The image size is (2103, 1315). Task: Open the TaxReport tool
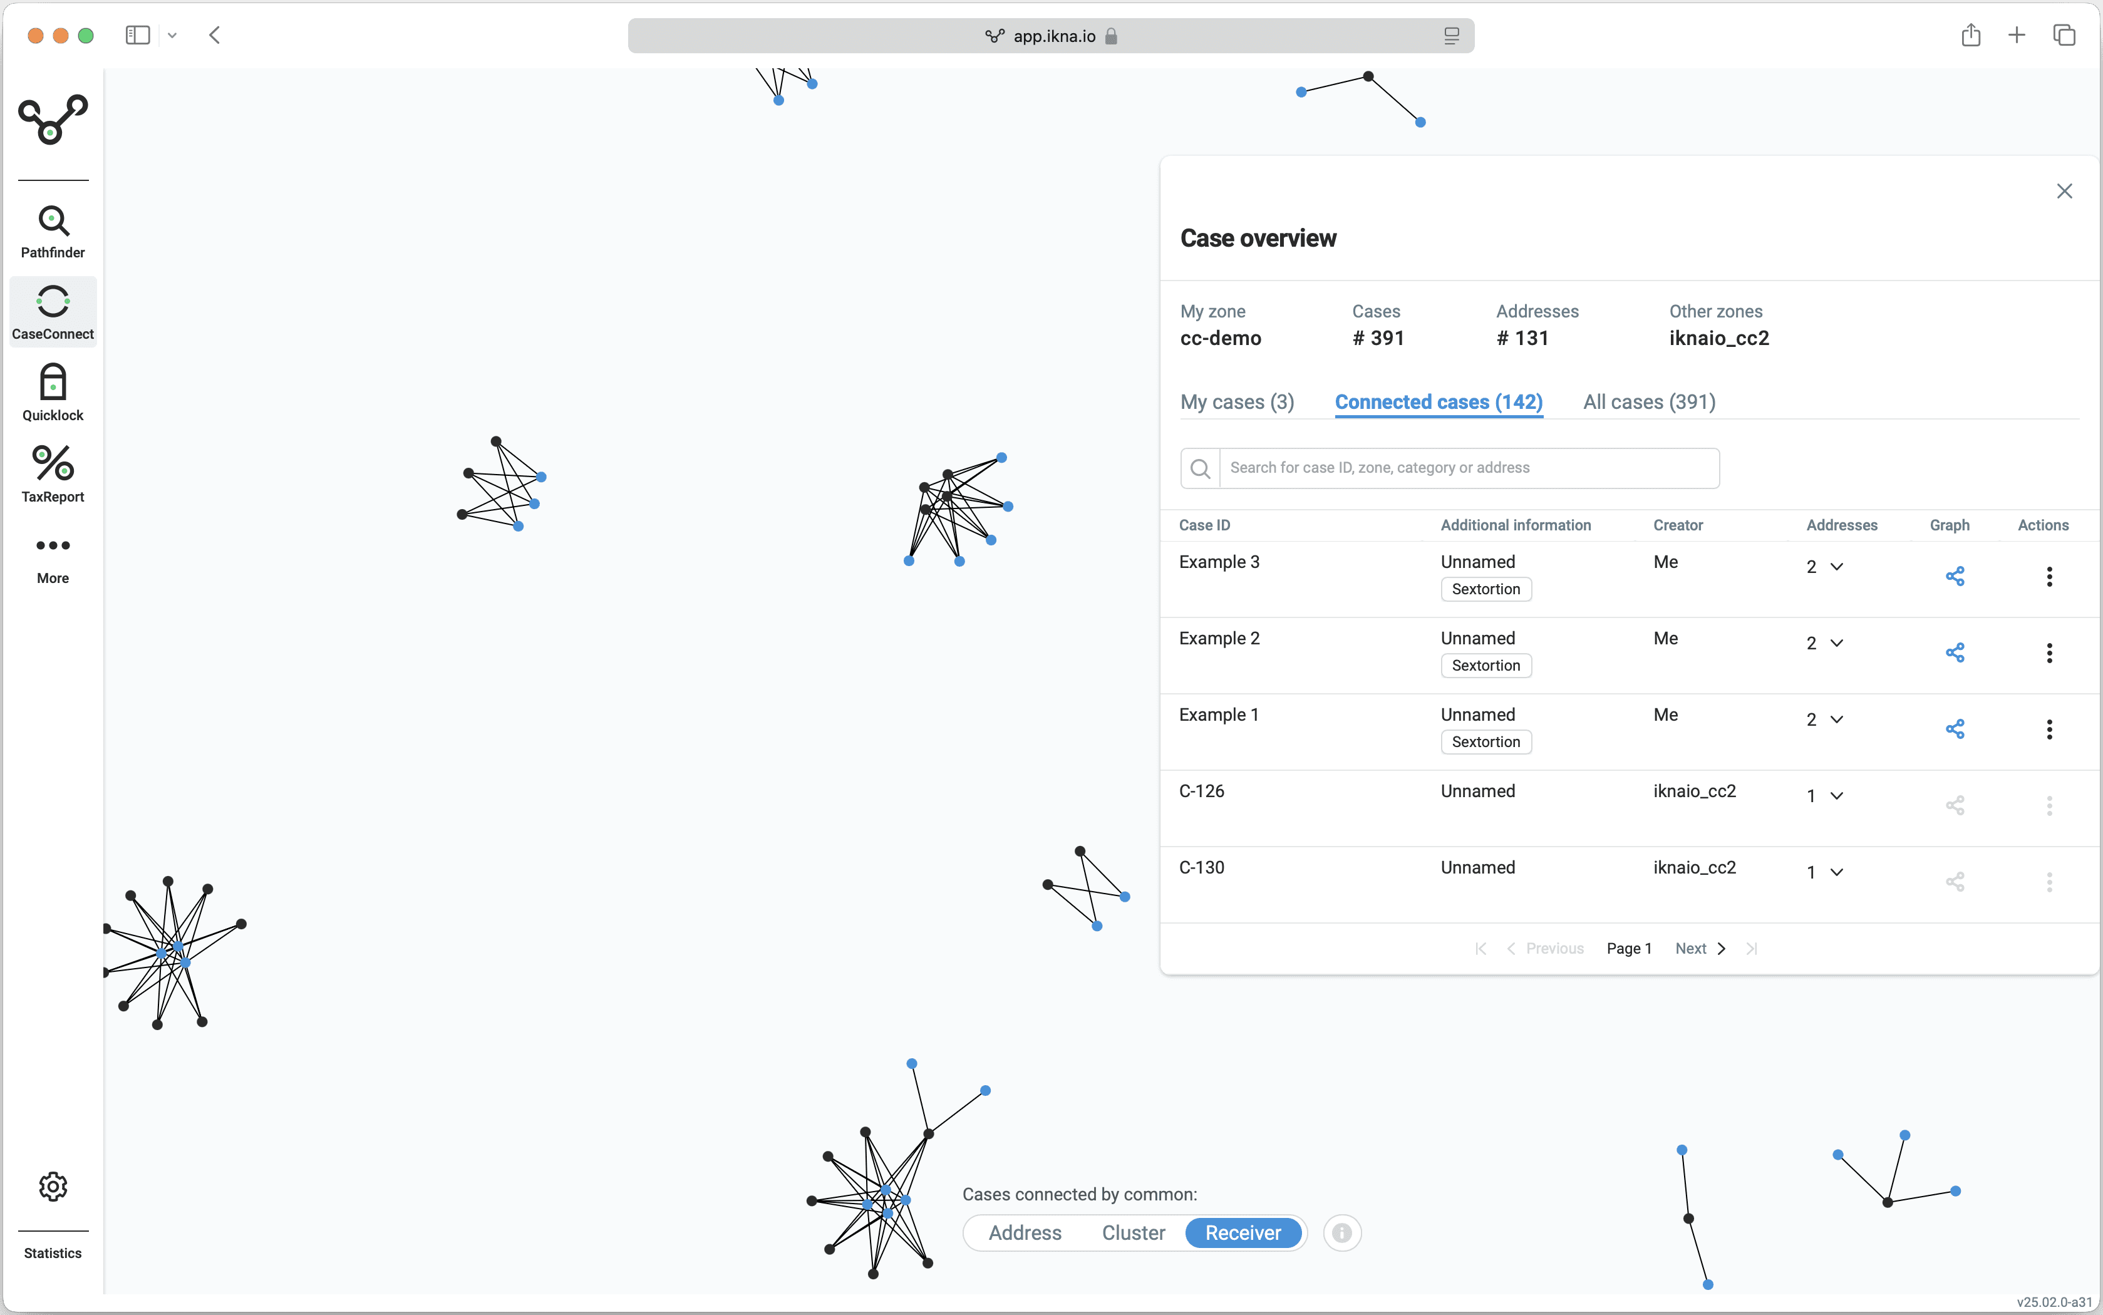coord(53,474)
